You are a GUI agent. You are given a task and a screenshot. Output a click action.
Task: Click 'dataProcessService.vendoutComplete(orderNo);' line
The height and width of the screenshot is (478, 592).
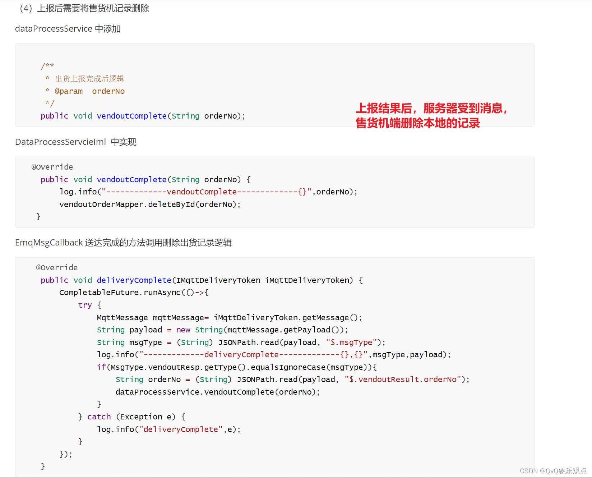218,392
